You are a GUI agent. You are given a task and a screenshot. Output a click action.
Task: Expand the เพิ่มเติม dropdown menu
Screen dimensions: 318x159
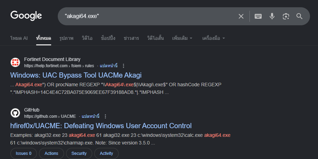point(182,38)
